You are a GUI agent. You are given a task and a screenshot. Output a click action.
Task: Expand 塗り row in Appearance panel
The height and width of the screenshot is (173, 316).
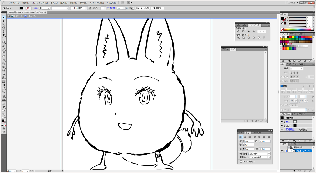(285, 126)
